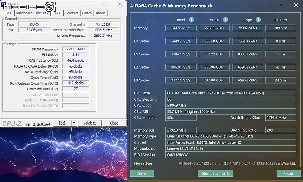Click the L0 Cache Copy value 7561.1 GB/s
This screenshot has height=182, width=303.
point(247,41)
